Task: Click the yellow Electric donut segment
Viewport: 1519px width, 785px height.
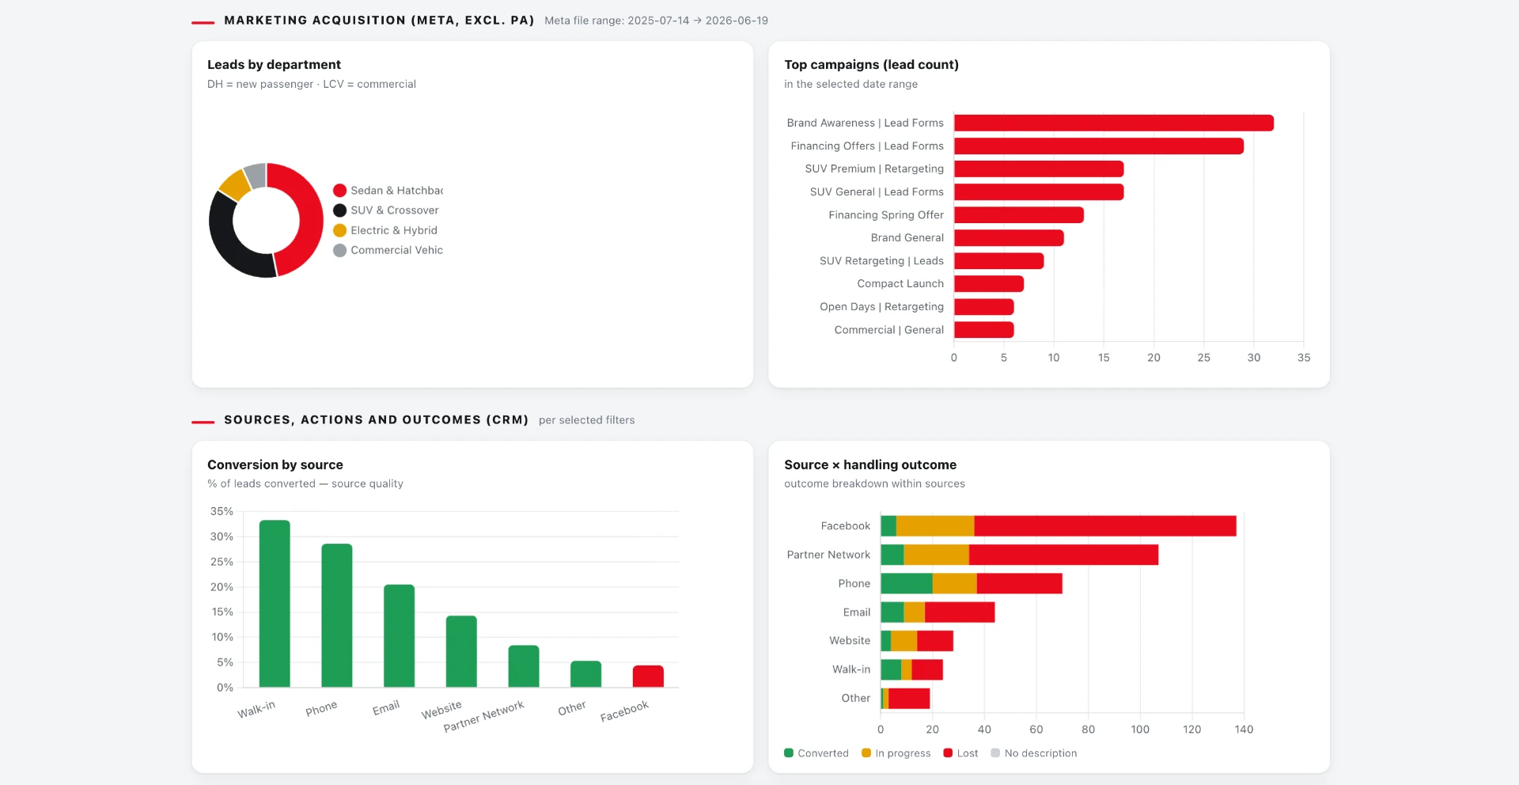Action: click(x=234, y=184)
